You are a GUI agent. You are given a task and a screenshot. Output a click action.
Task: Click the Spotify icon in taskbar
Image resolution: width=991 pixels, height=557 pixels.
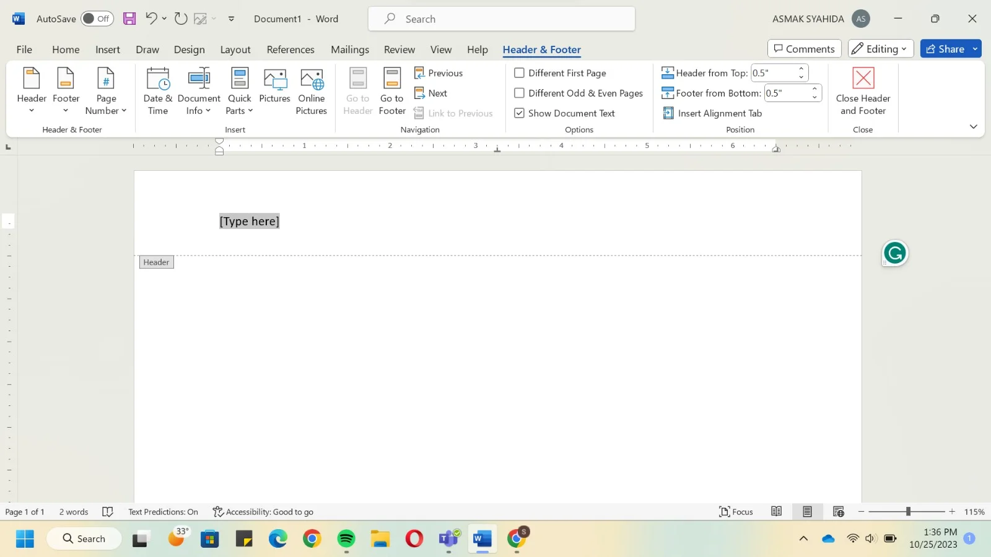[346, 539]
